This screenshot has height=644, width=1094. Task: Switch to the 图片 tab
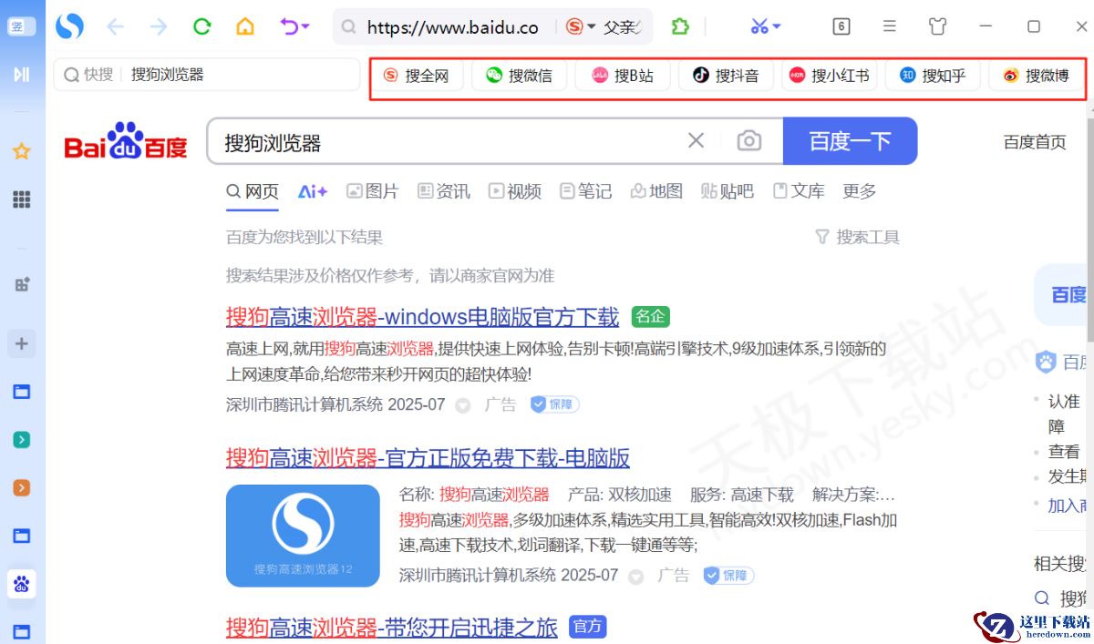tap(372, 191)
